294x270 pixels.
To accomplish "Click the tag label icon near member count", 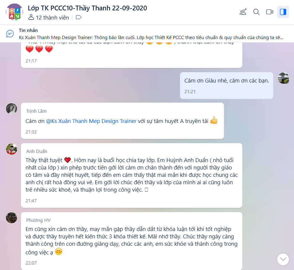I will (x=79, y=17).
